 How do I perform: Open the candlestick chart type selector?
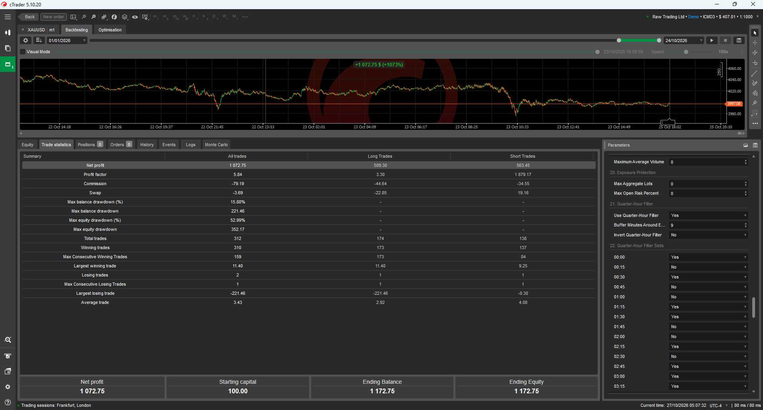coord(104,17)
